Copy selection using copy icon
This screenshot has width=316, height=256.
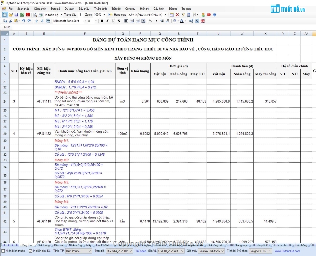click(5, 21)
